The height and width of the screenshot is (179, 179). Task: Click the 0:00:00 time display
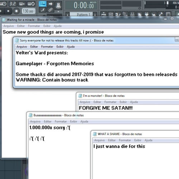click(84, 5)
